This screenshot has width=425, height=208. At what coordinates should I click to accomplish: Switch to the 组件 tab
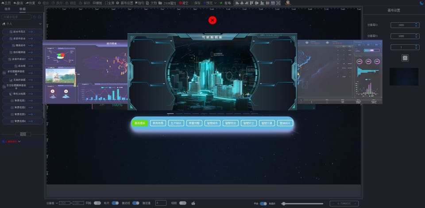click(8, 9)
